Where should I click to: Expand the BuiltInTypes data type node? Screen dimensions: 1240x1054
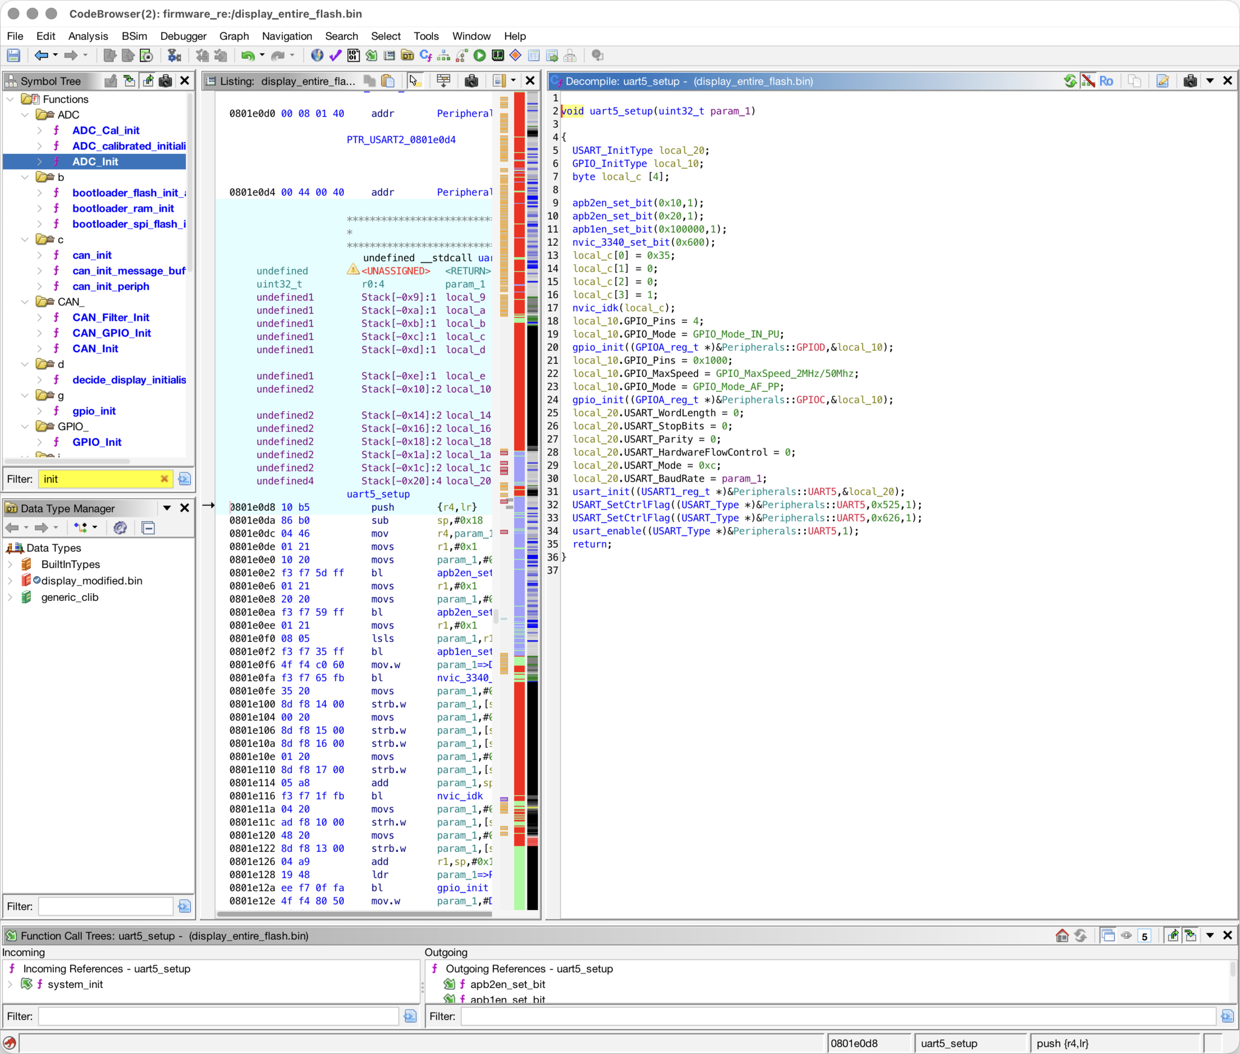(x=10, y=565)
